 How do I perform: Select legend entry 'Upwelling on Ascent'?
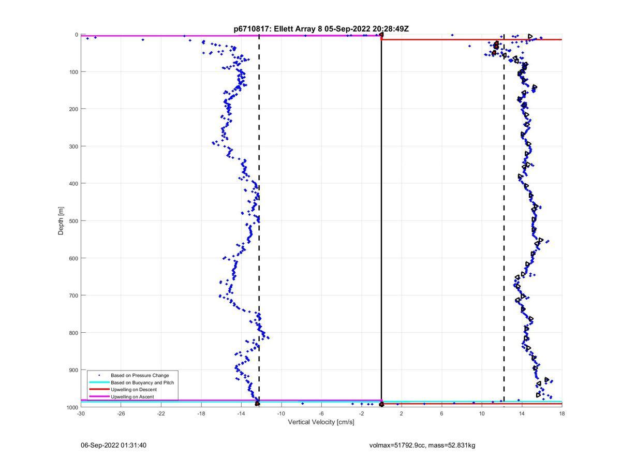tap(132, 397)
